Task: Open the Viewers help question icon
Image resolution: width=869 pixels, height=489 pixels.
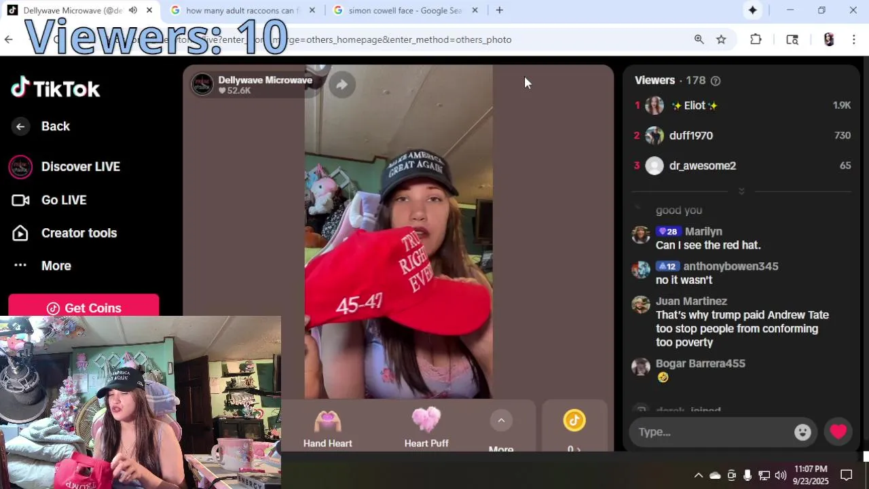Action: point(715,81)
